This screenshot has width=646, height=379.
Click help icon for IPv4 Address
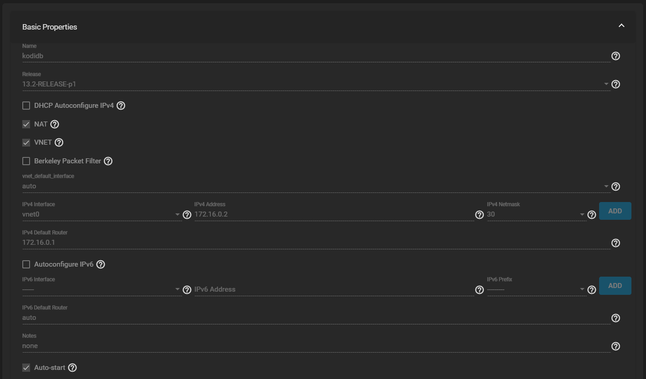coord(479,215)
